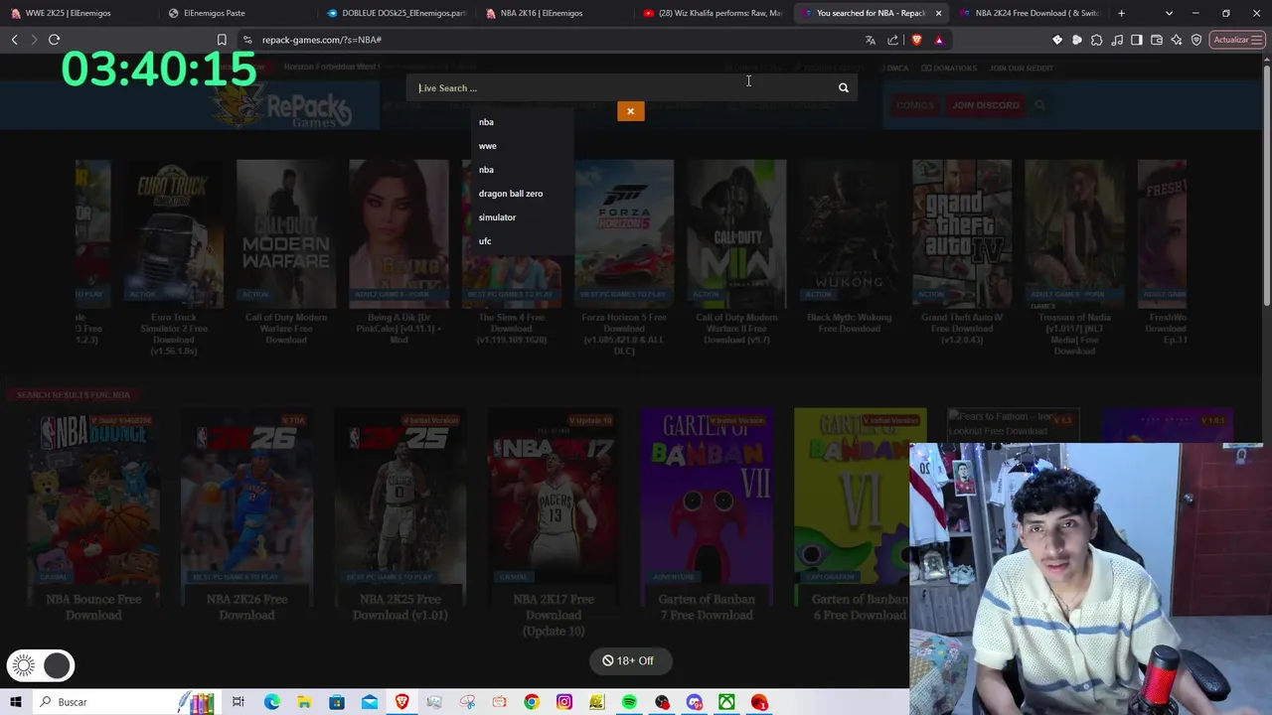Open Grand Theft Auto IV carousel thumbnail
Image resolution: width=1272 pixels, height=715 pixels.
point(961,233)
